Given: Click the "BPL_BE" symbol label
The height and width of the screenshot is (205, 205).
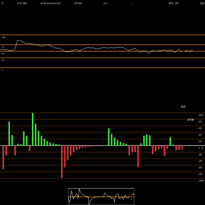Looking at the screenshot, I should (x=173, y=3).
